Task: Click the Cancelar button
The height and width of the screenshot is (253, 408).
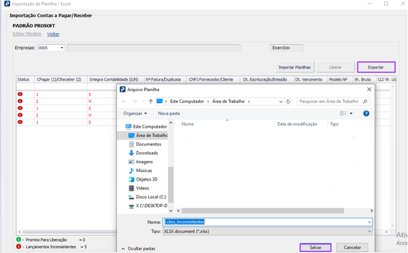Action: click(x=352, y=247)
